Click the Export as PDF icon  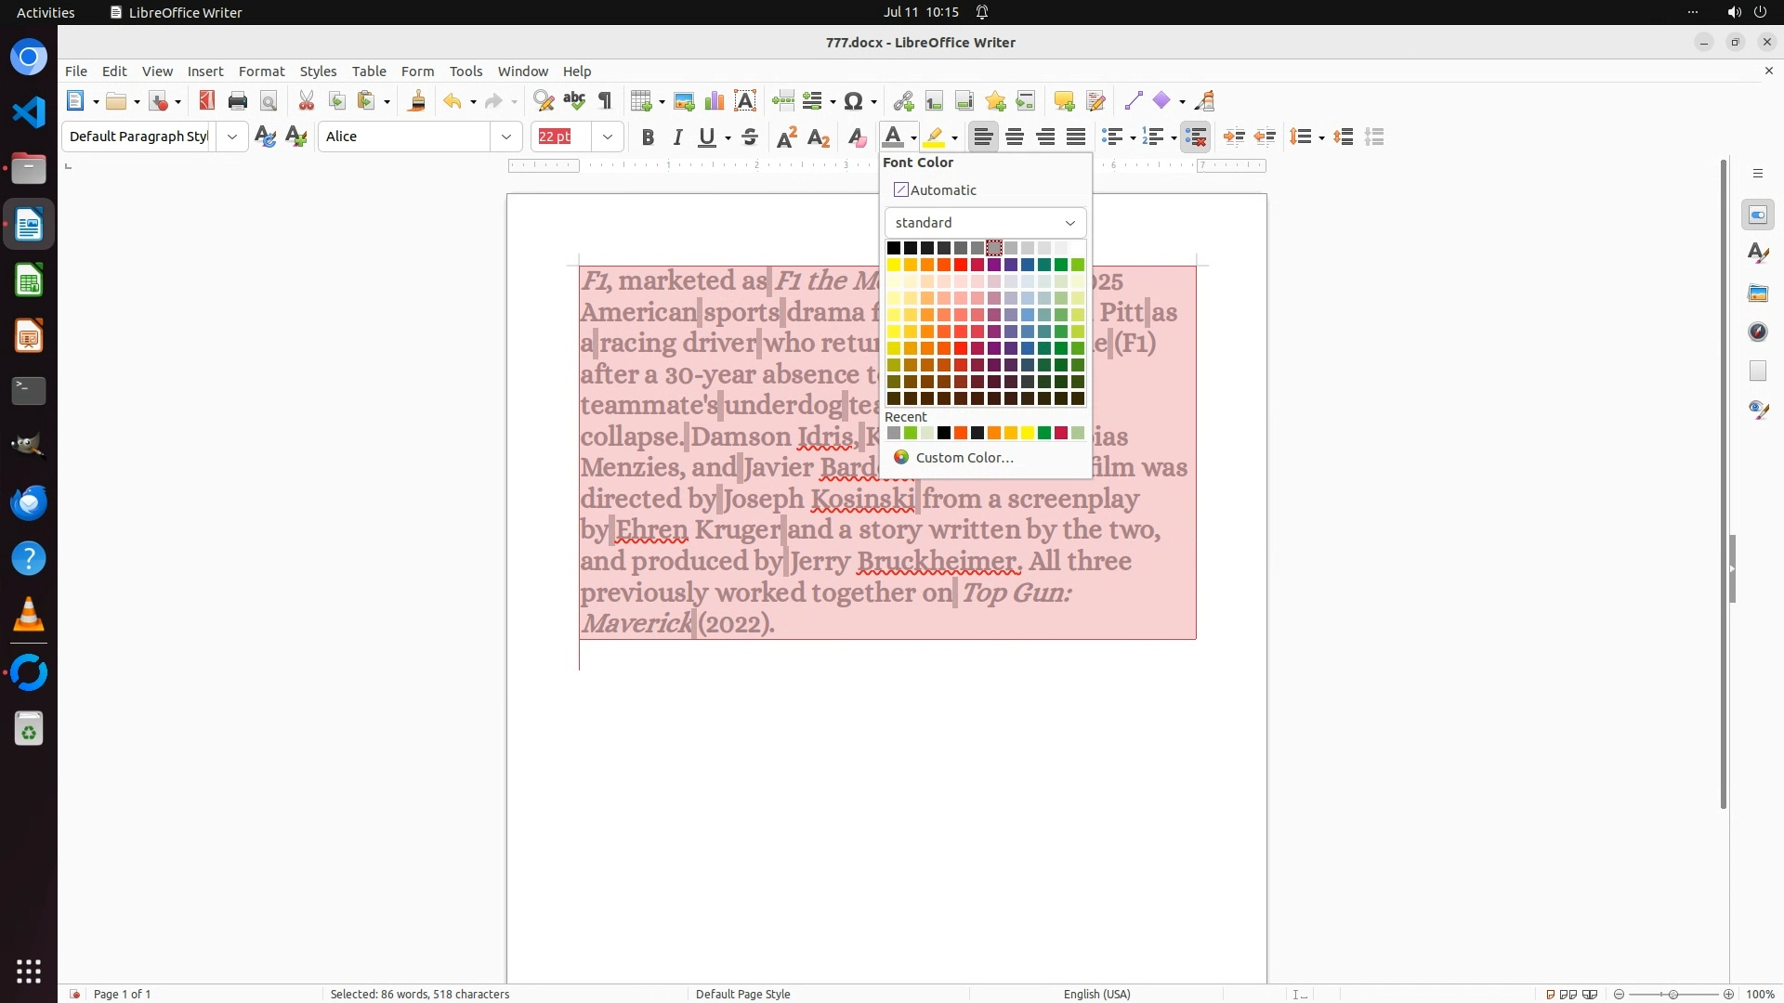[x=206, y=101]
